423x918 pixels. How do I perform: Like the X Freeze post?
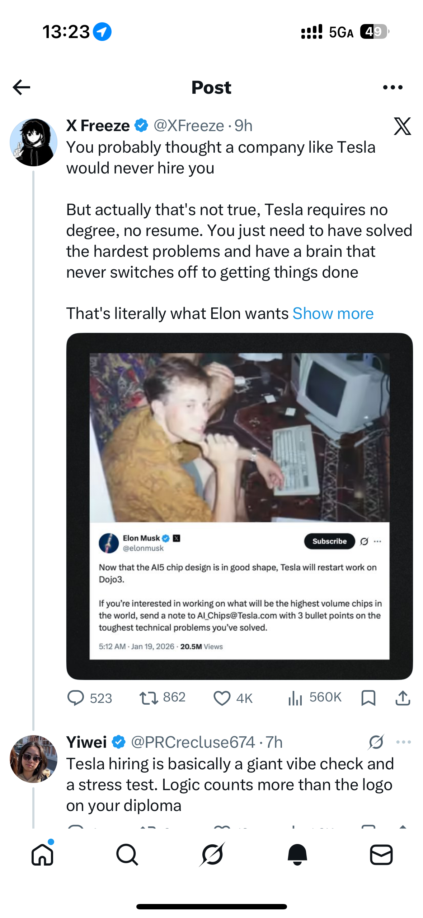tap(222, 698)
